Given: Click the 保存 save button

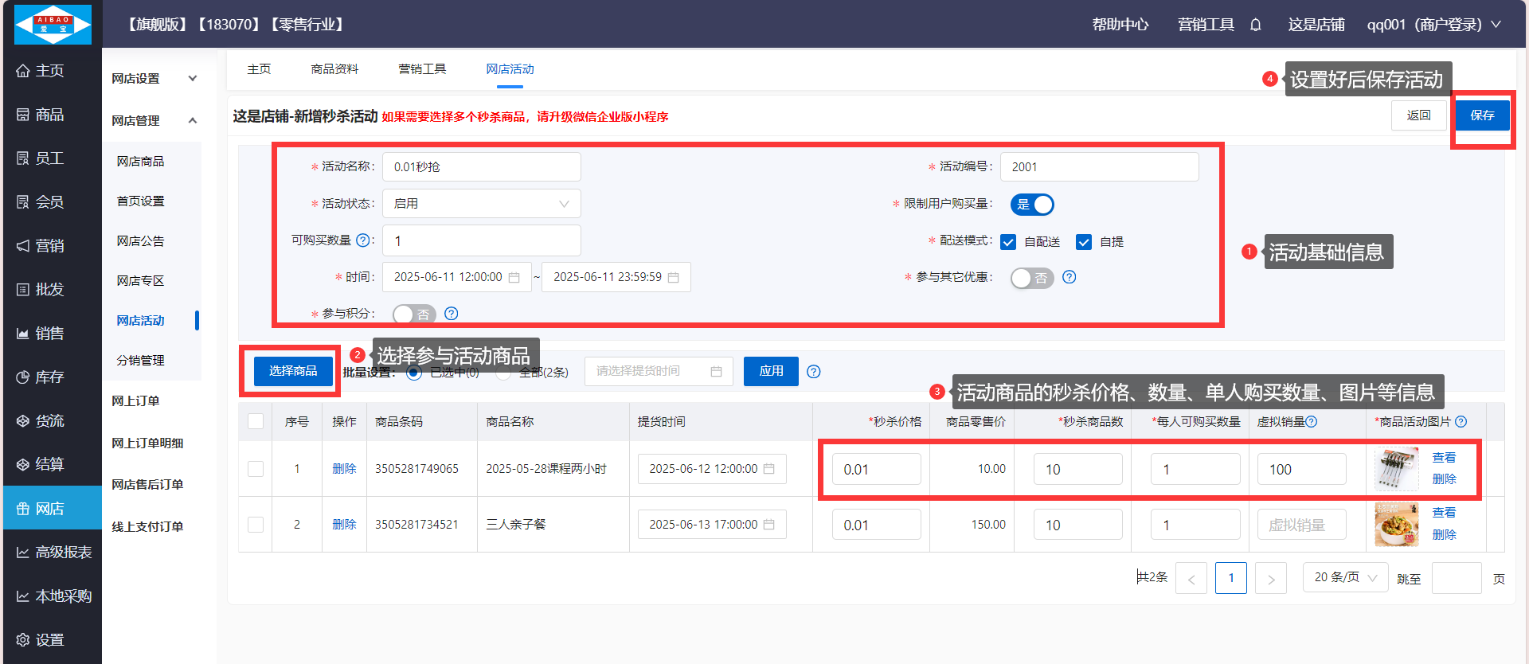Looking at the screenshot, I should pyautogui.click(x=1482, y=115).
